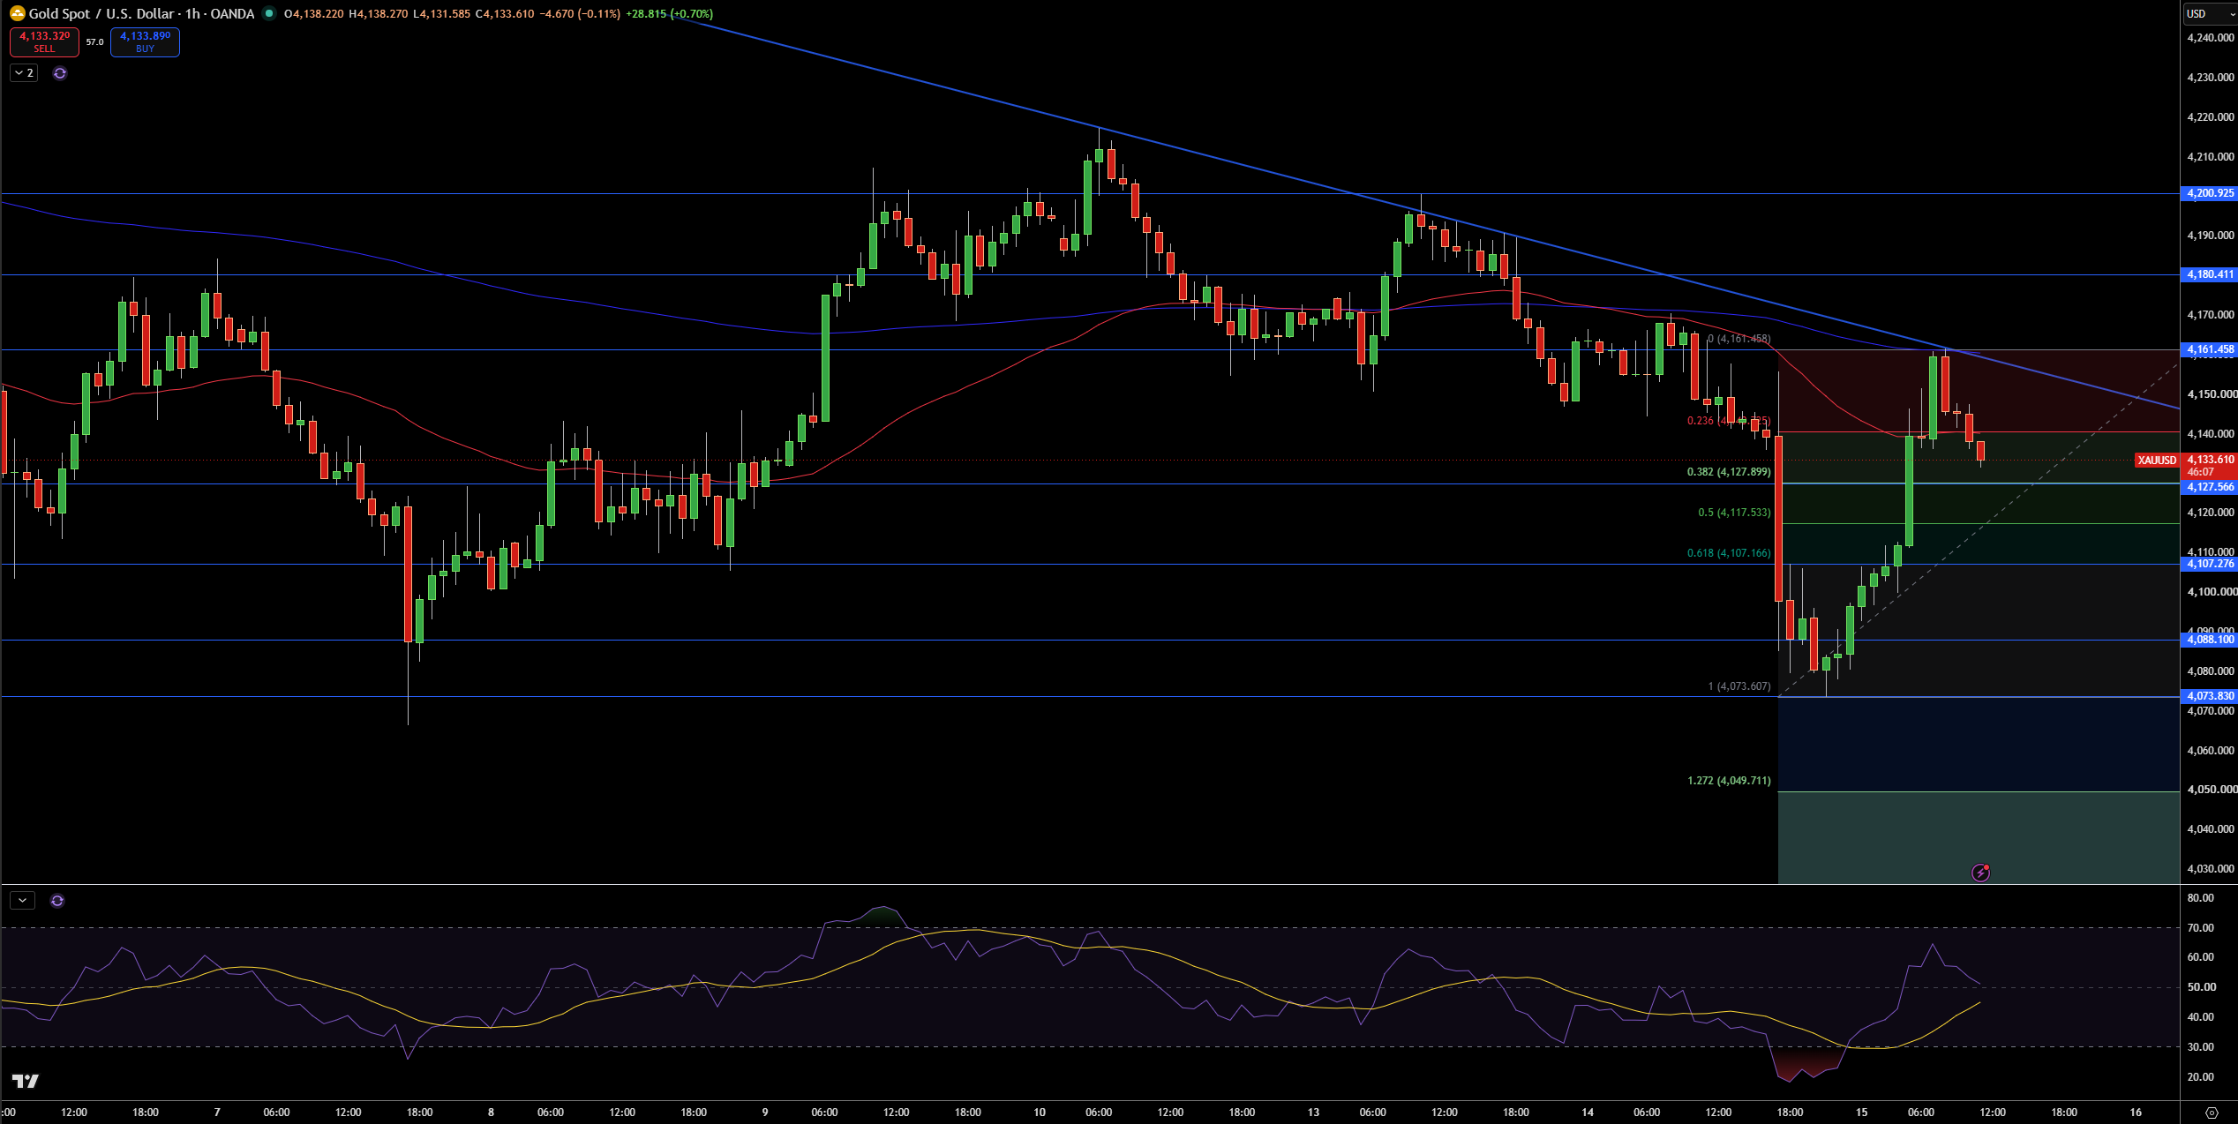Collapse the RSI pane legend chevron

tap(22, 901)
